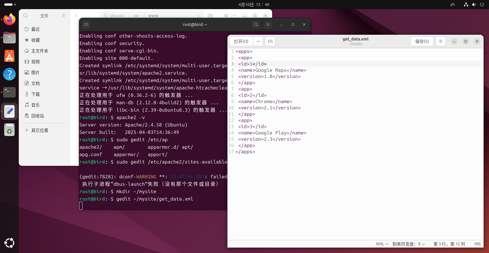Viewport: 489px width, 253px height.
Task: Open 视频 in the Files sidebar
Action: [45, 62]
